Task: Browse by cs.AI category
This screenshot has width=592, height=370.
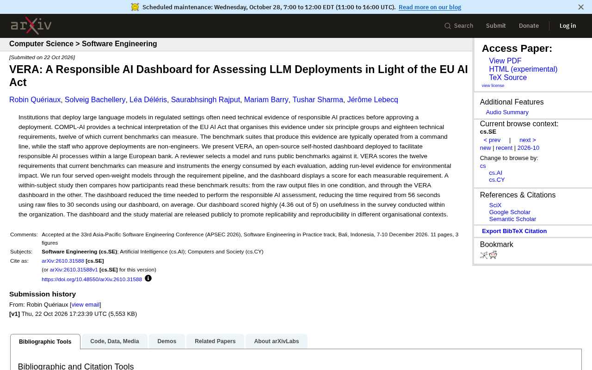Action: click(495, 173)
